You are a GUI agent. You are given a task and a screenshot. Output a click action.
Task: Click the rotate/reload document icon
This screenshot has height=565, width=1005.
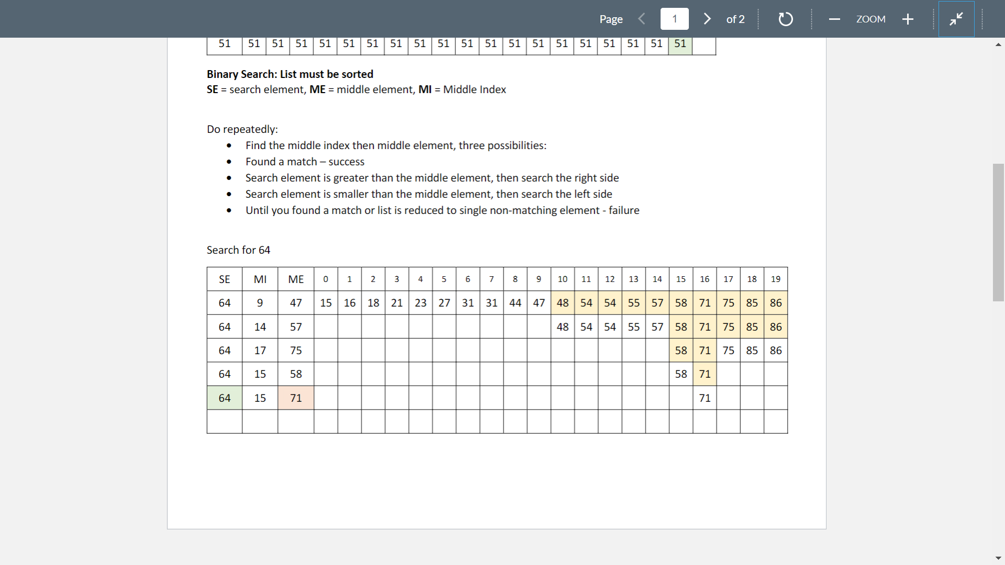pos(786,19)
